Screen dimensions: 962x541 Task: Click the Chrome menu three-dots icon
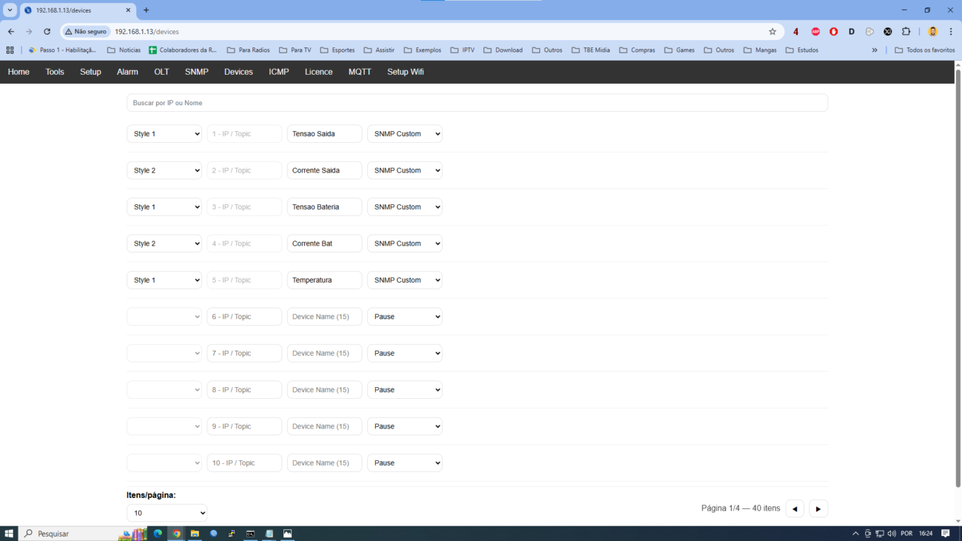point(951,32)
